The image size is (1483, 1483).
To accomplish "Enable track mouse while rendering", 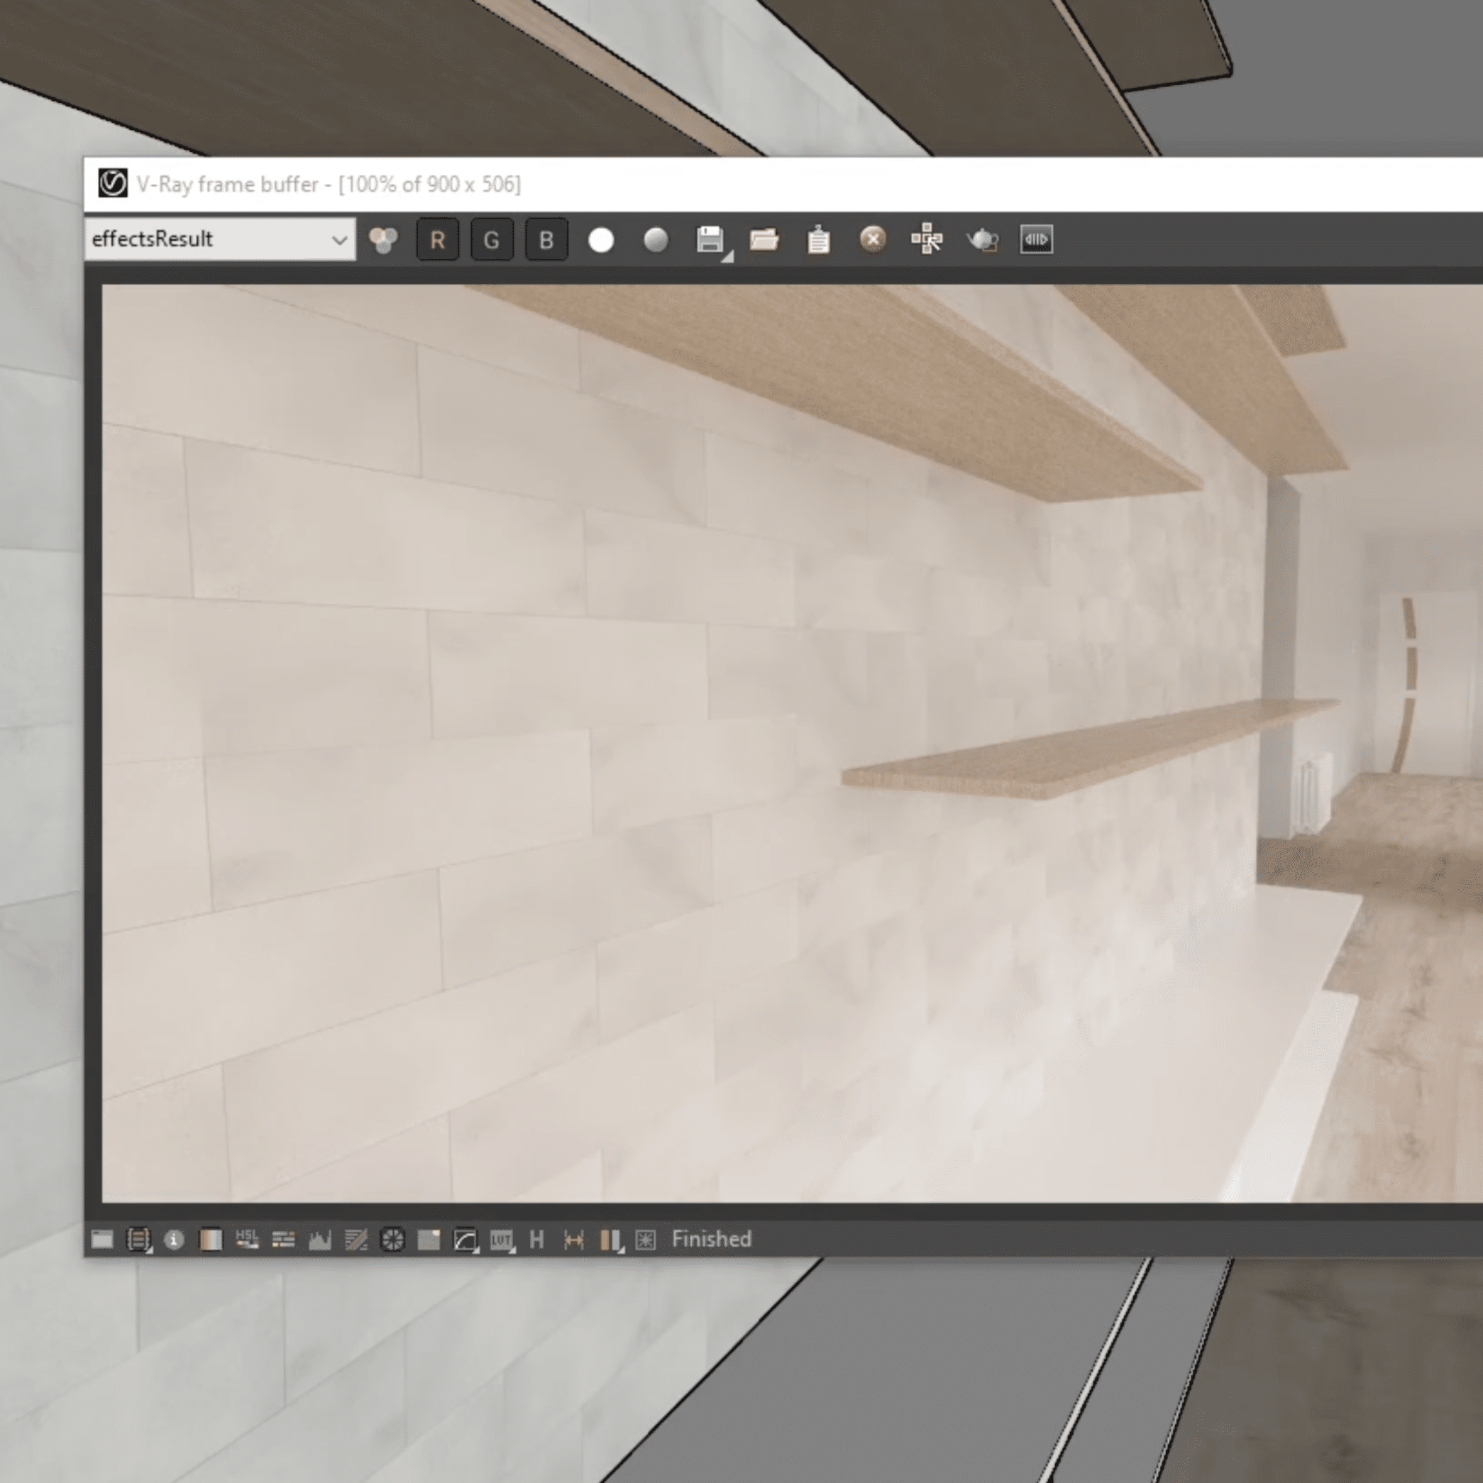I will tap(927, 240).
